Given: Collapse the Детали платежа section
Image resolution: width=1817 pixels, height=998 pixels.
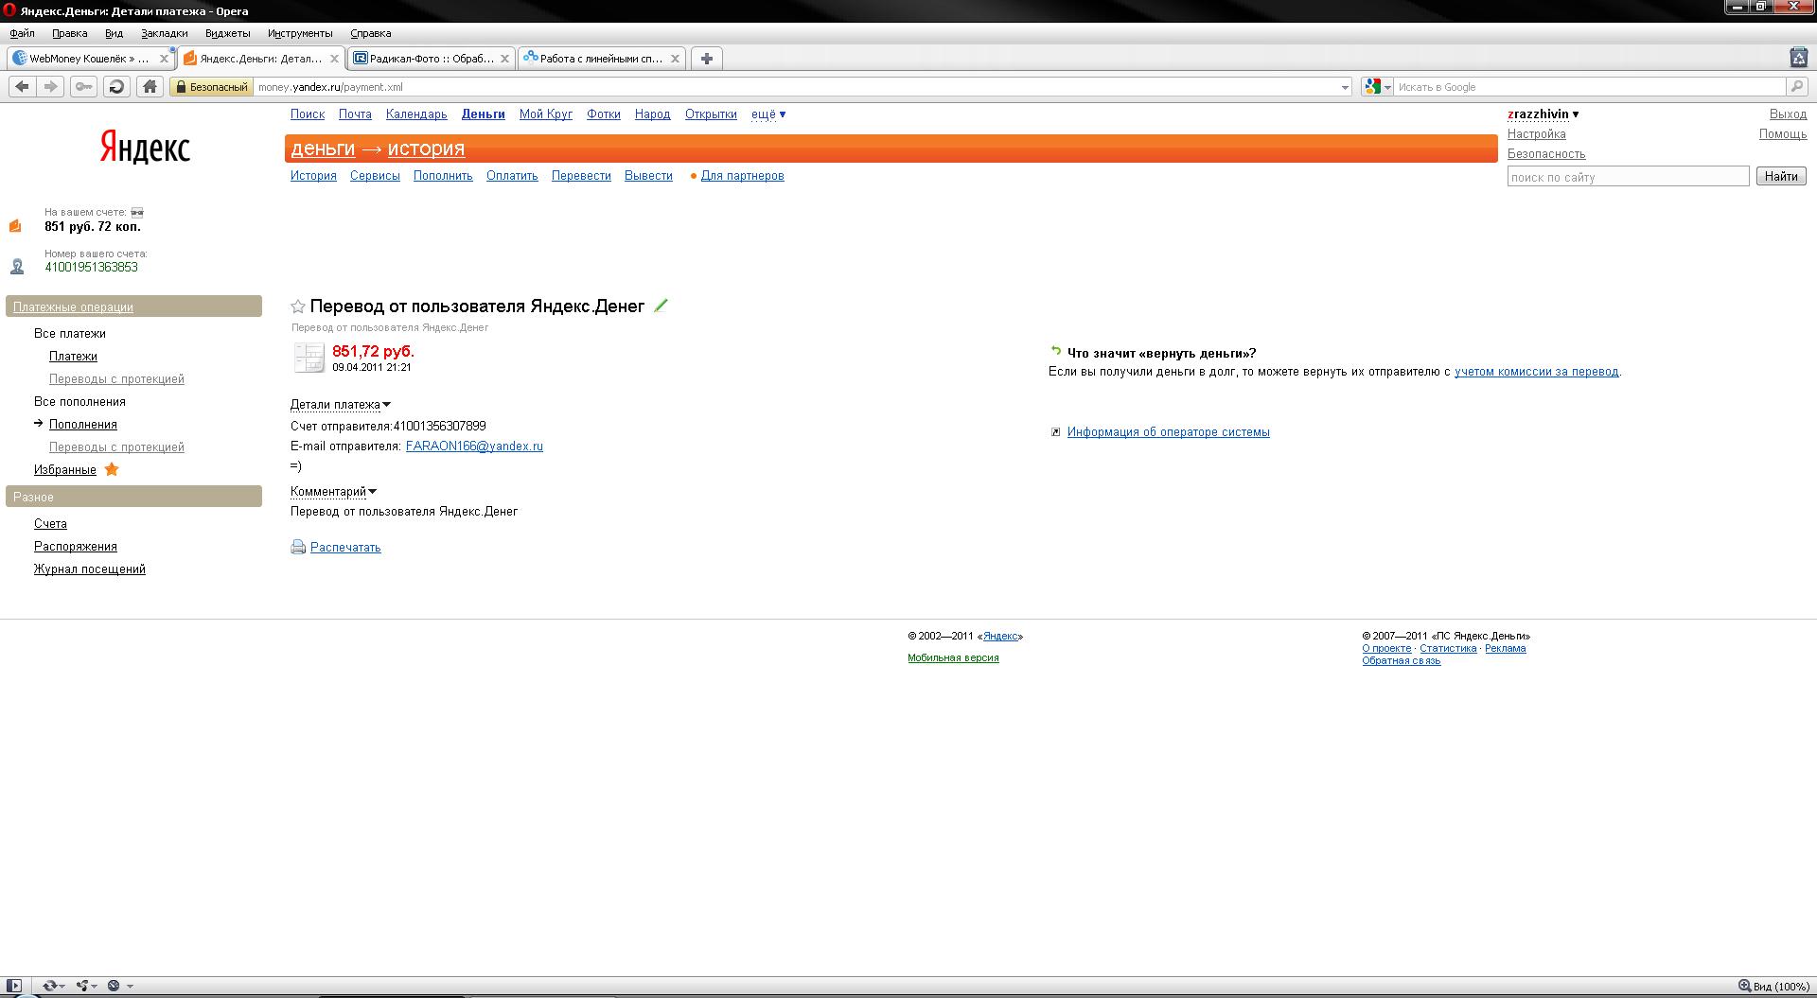Looking at the screenshot, I should [x=341, y=405].
